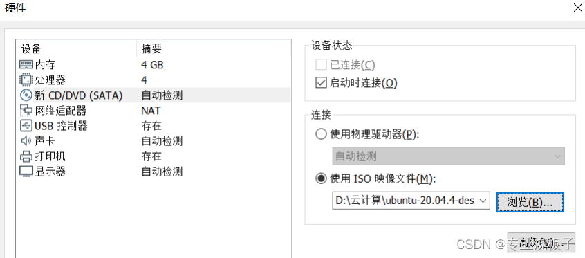Toggle the 启动时连接 (connect at power on) checkbox
The height and width of the screenshot is (258, 585).
[322, 83]
